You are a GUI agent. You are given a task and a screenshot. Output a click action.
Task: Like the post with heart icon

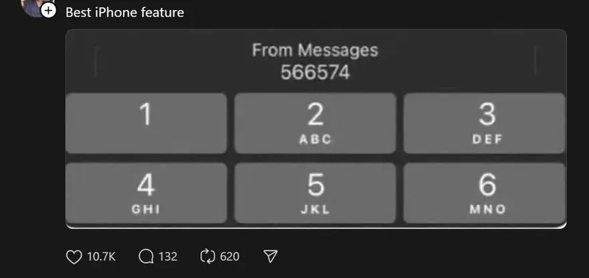[73, 257]
